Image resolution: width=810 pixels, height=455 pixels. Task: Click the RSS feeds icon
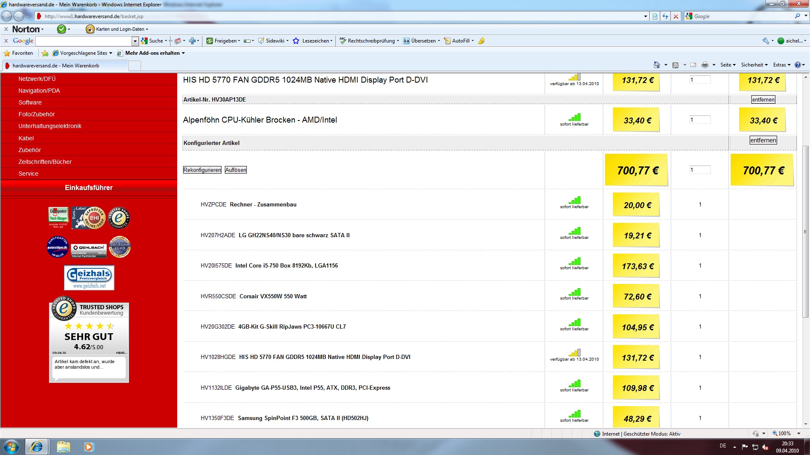point(675,65)
